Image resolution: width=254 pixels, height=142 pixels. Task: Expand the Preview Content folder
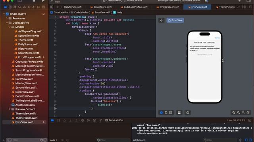tap(10, 109)
